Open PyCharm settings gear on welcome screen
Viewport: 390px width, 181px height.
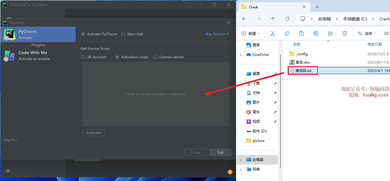pos(8,171)
